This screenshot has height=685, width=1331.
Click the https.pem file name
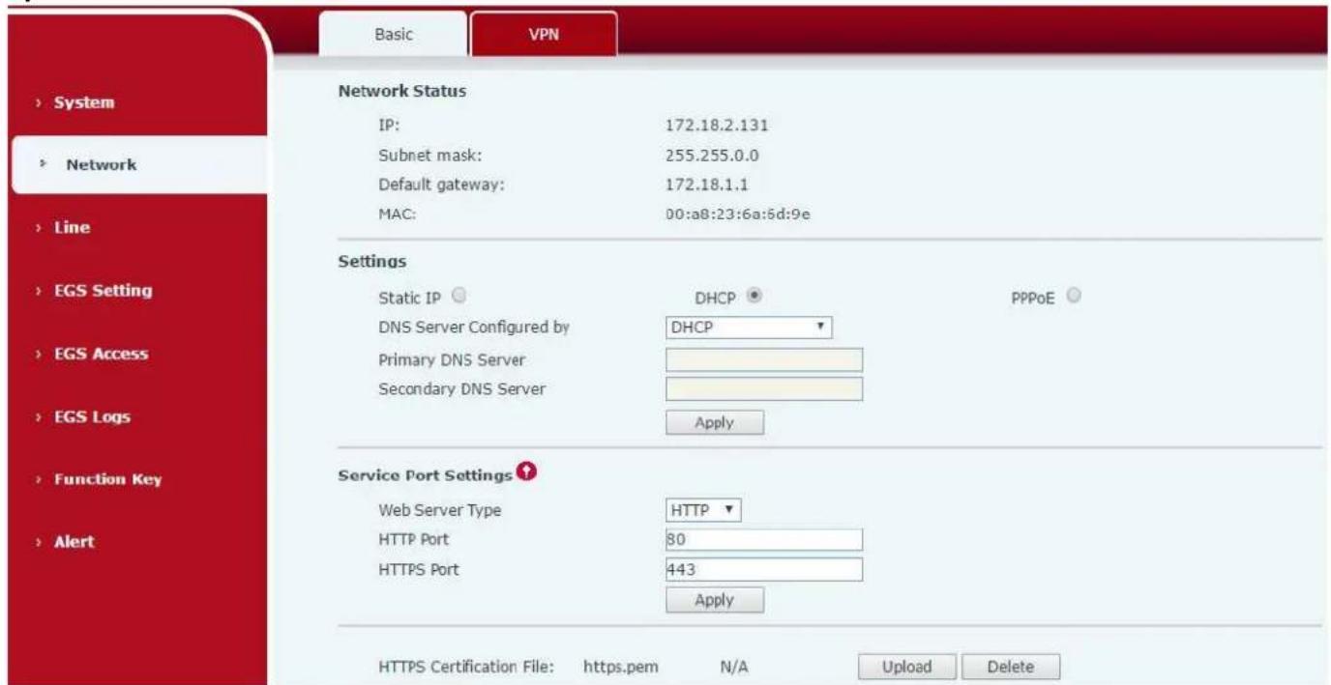point(617,667)
